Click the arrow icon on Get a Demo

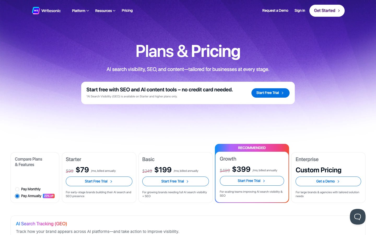(x=338, y=181)
